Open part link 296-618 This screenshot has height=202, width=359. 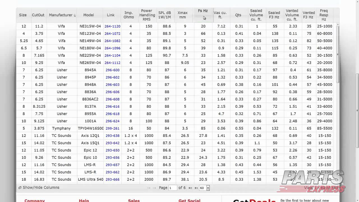pyautogui.click(x=112, y=114)
